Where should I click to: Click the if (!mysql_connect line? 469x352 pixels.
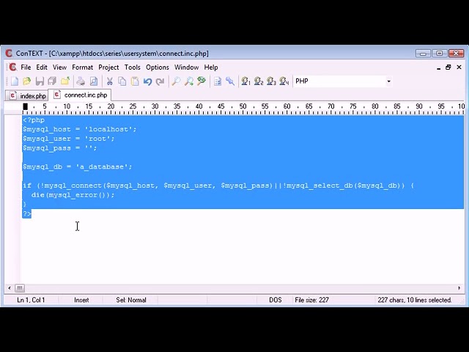[218, 186]
